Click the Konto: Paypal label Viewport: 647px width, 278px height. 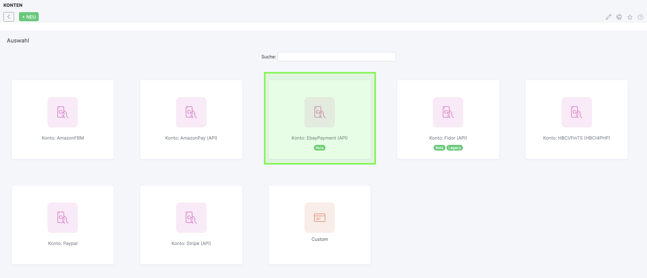63,243
